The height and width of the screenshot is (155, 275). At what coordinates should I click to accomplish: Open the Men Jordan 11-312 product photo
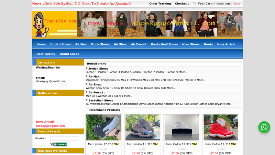point(182,127)
